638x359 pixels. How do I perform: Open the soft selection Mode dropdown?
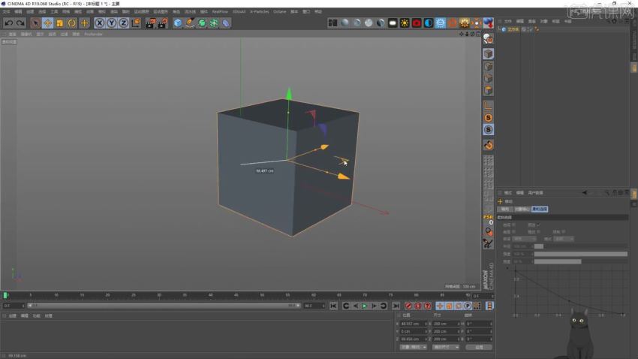564,239
